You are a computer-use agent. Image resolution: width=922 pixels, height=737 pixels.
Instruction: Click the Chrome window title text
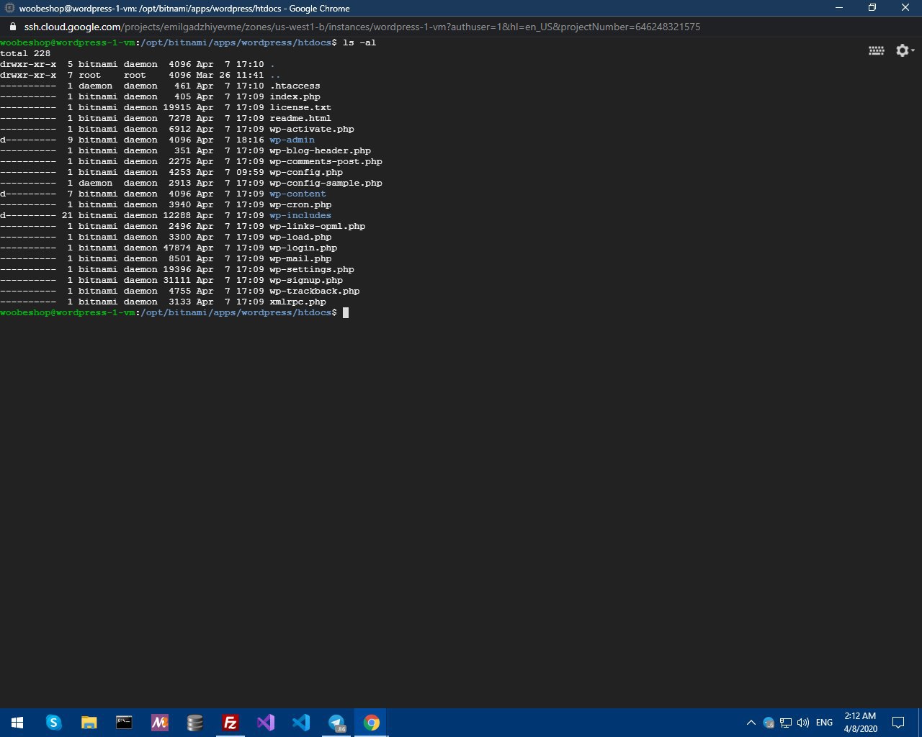click(184, 8)
